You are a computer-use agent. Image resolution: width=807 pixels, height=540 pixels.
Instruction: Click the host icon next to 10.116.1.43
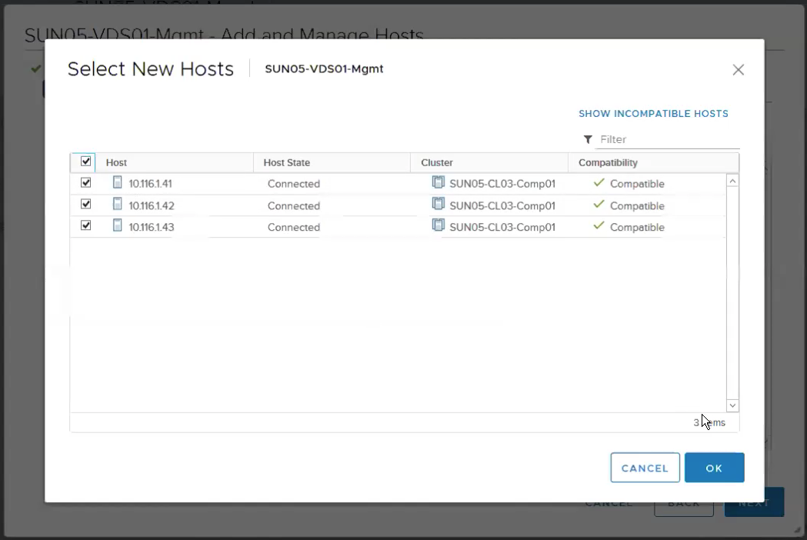tap(118, 225)
